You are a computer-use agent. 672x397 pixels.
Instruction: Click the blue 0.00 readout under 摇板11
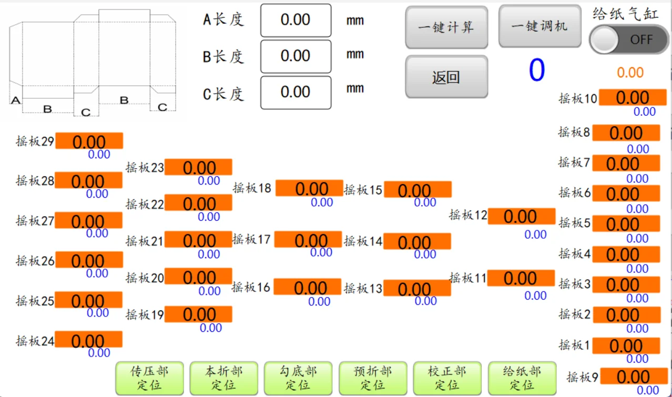[536, 296]
